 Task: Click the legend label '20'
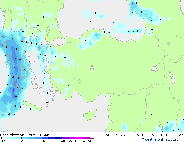(x=50, y=141)
